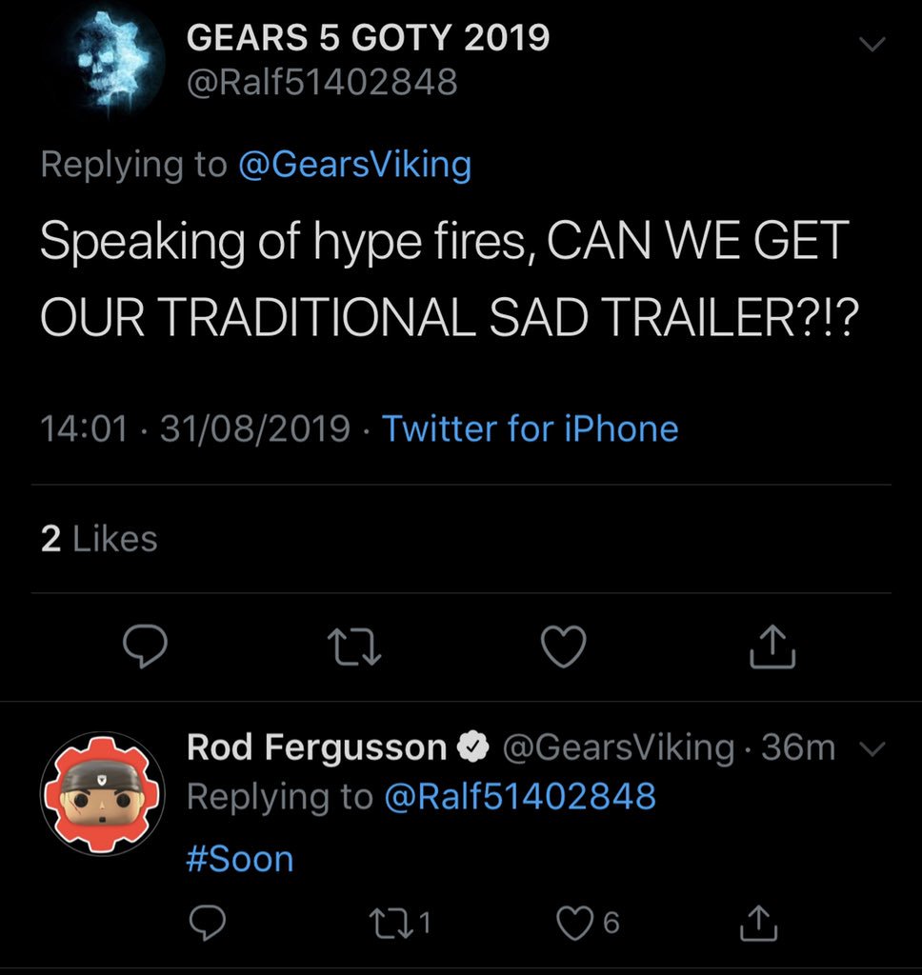Open the #Soon hashtag
The height and width of the screenshot is (975, 922).
point(240,859)
